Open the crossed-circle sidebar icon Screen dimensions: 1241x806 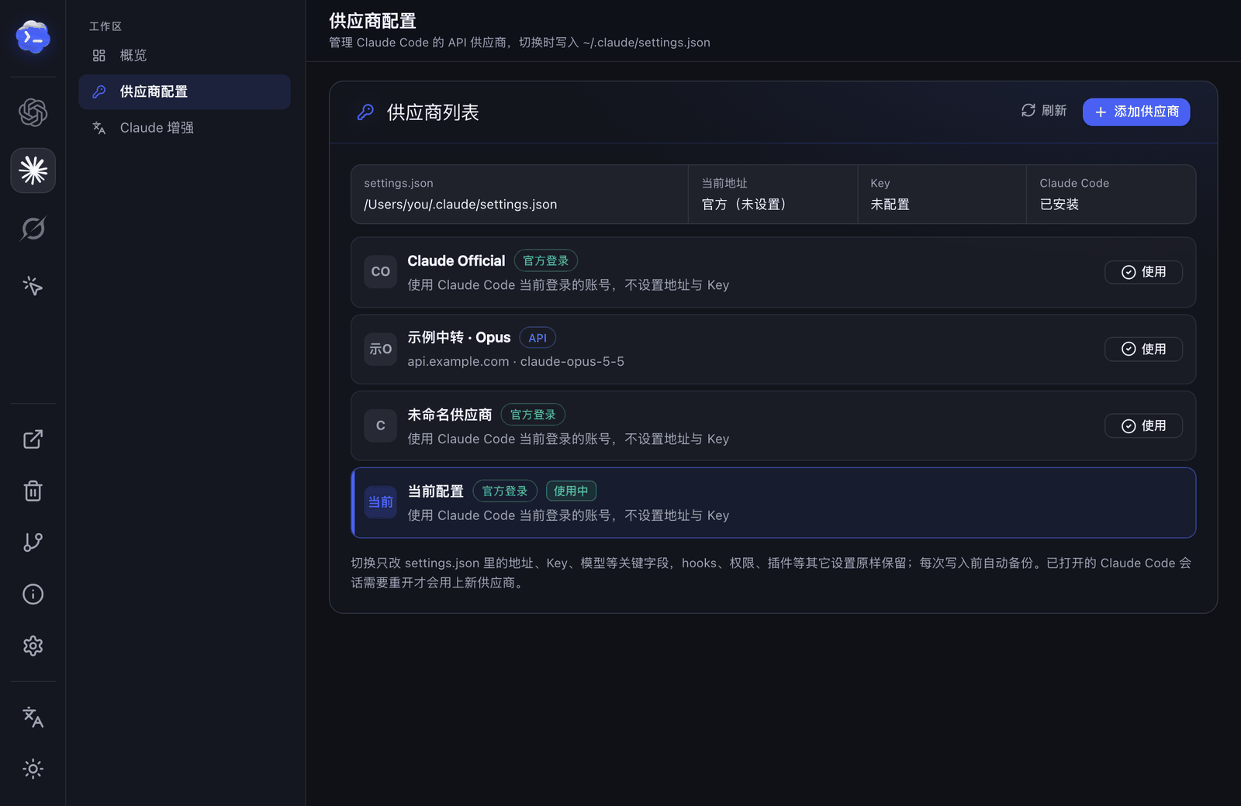tap(33, 229)
